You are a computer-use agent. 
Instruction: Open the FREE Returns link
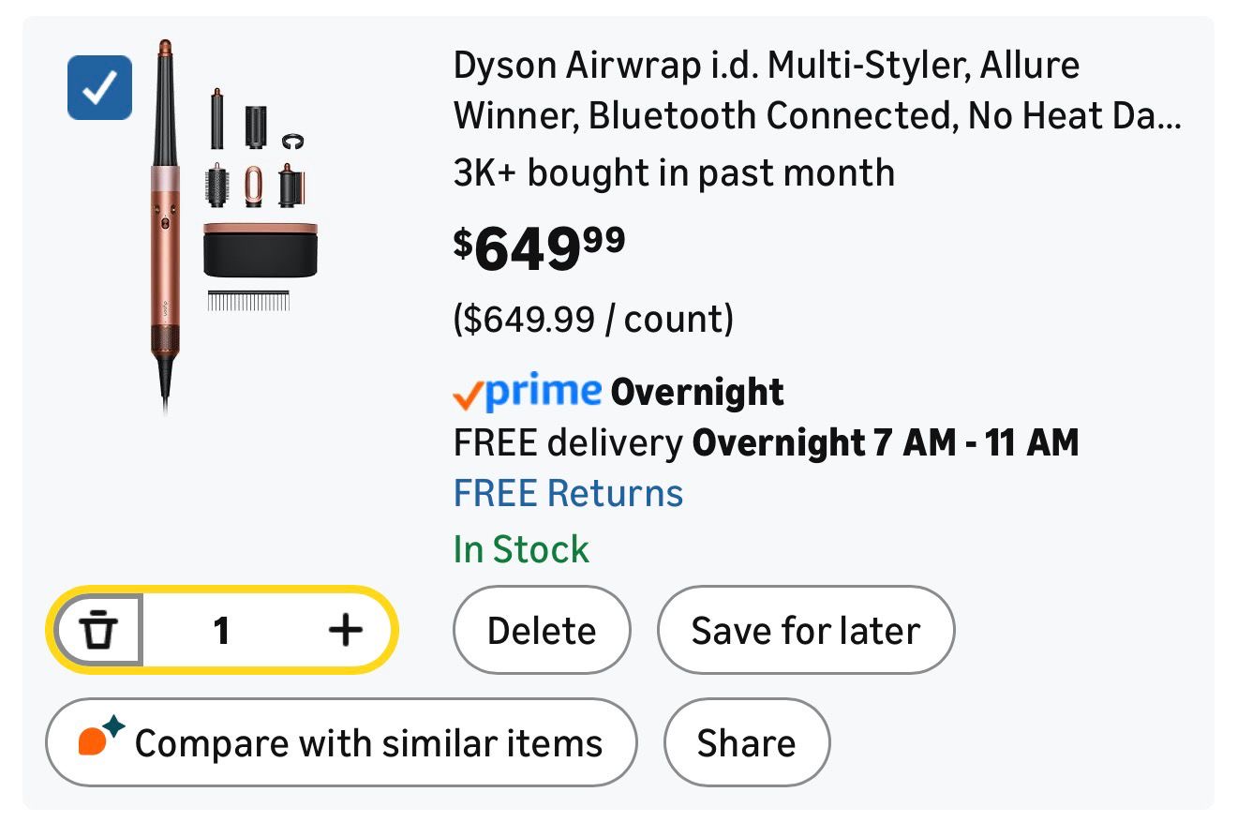coord(568,493)
